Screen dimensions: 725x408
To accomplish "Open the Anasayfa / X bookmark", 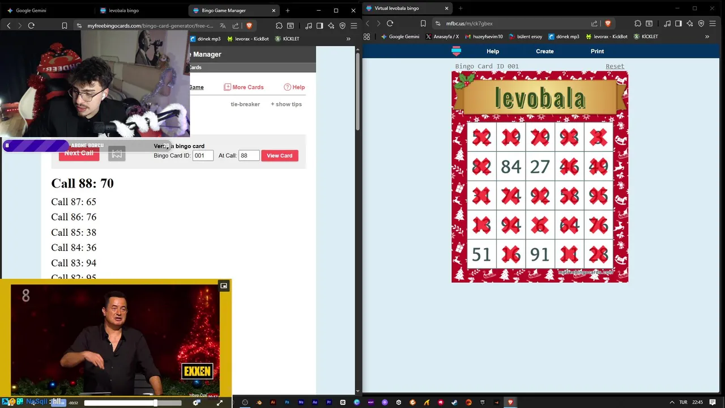I will point(442,36).
